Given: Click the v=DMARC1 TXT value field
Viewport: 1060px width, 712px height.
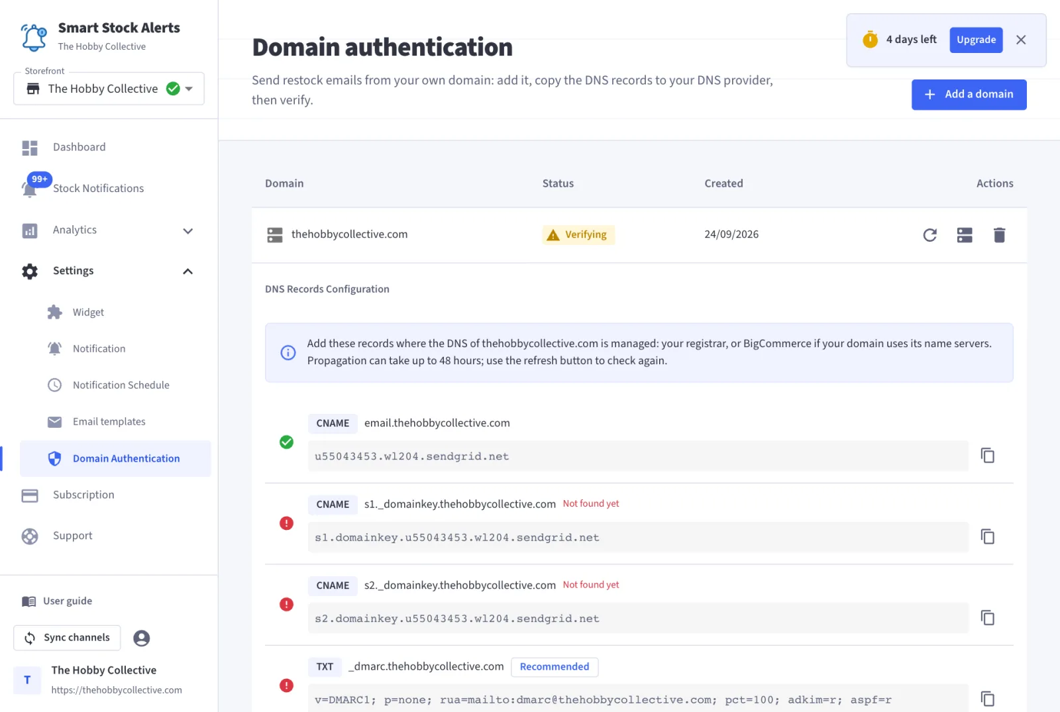Looking at the screenshot, I should [638, 698].
